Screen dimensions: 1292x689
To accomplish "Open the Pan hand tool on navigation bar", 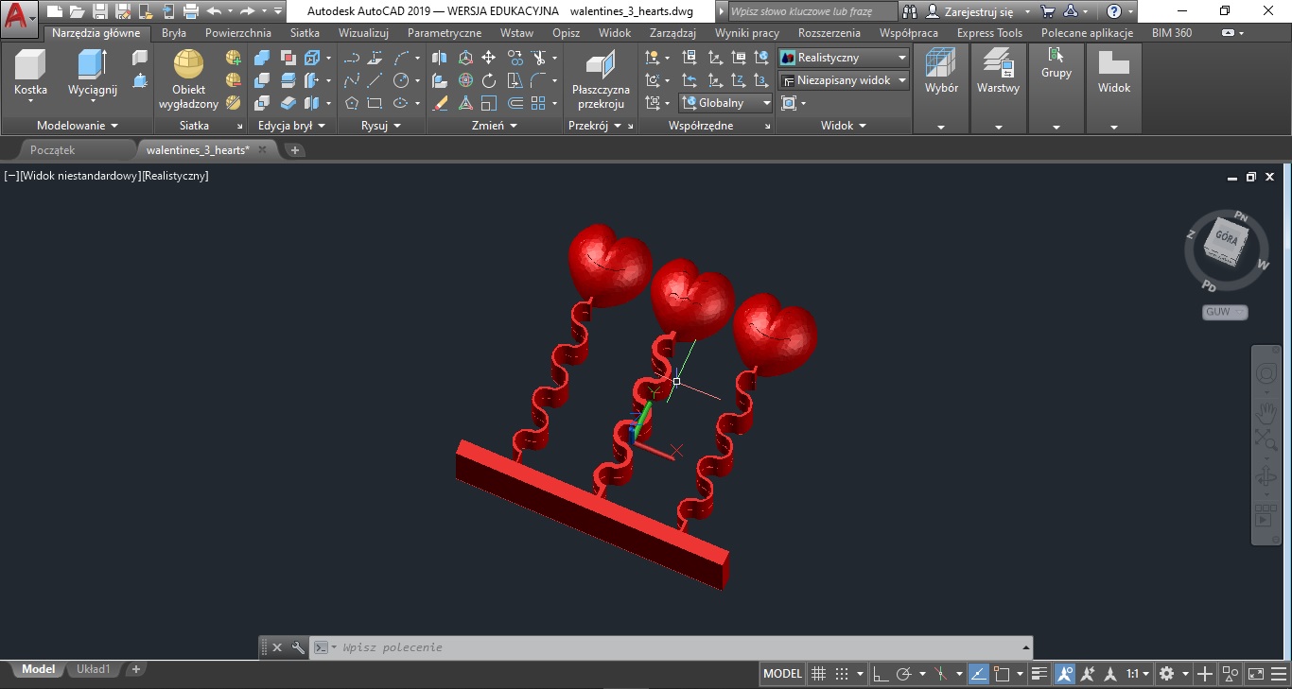I will point(1266,411).
